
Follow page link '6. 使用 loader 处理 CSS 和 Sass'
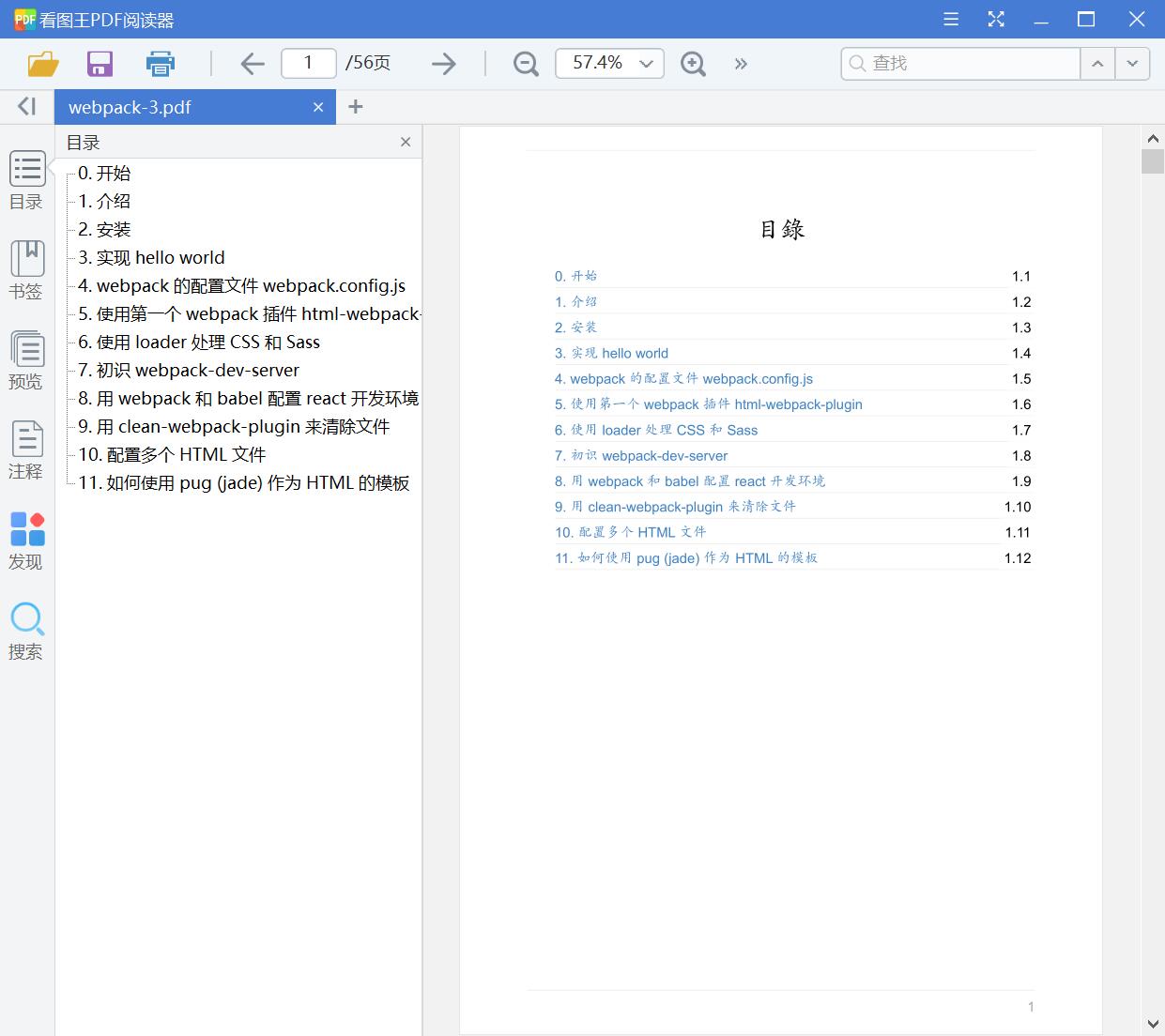click(655, 430)
